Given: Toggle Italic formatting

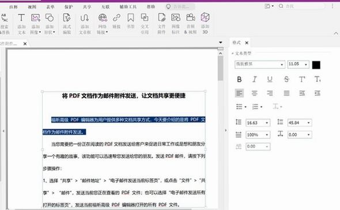Looking at the screenshot, I should [255, 79].
